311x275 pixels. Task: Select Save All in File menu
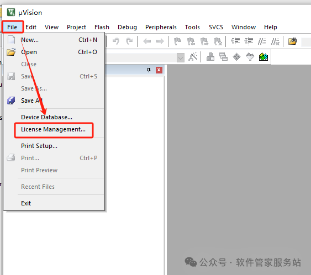click(54, 101)
